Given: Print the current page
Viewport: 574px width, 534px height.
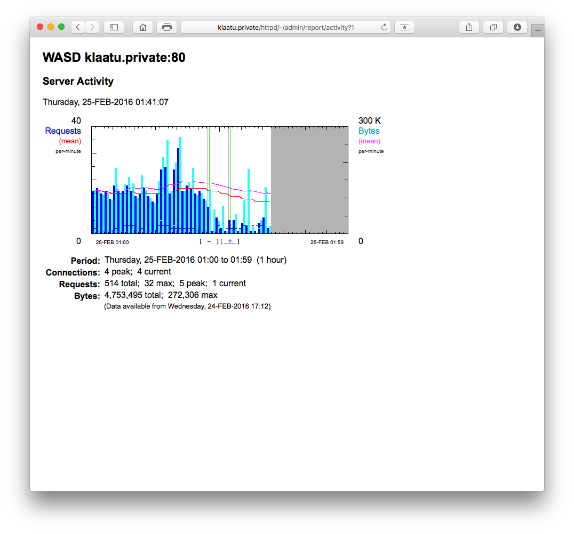Looking at the screenshot, I should (166, 27).
